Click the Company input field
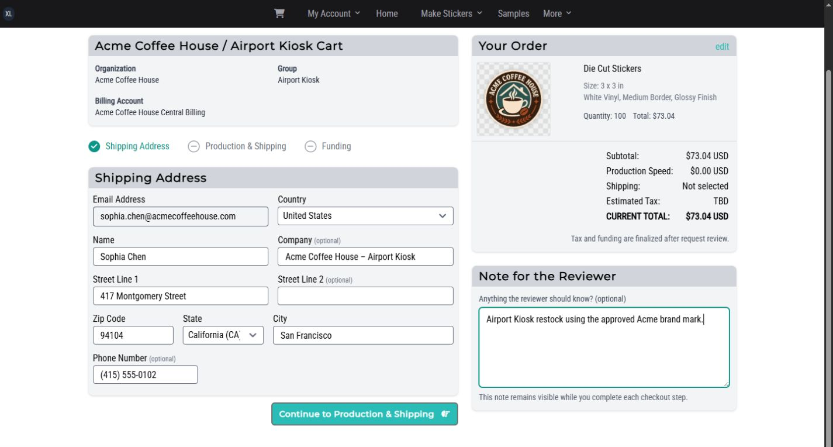Viewport: 833px width, 447px height. pyautogui.click(x=365, y=256)
